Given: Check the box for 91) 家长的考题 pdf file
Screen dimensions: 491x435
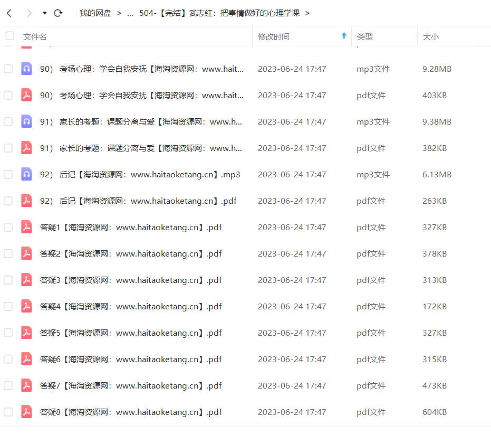Looking at the screenshot, I should pos(8,148).
